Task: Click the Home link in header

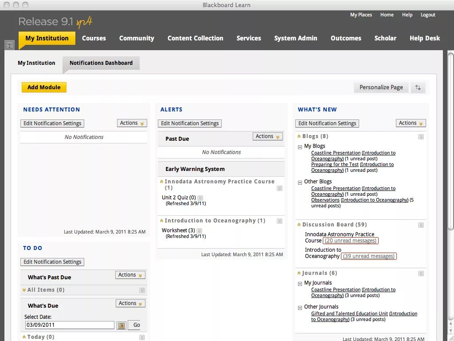Action: (x=387, y=15)
